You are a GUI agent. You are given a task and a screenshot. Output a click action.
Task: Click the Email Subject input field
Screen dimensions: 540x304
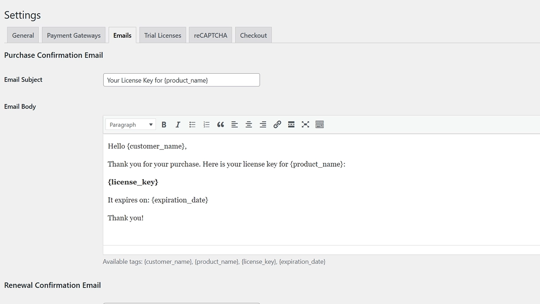tap(181, 80)
